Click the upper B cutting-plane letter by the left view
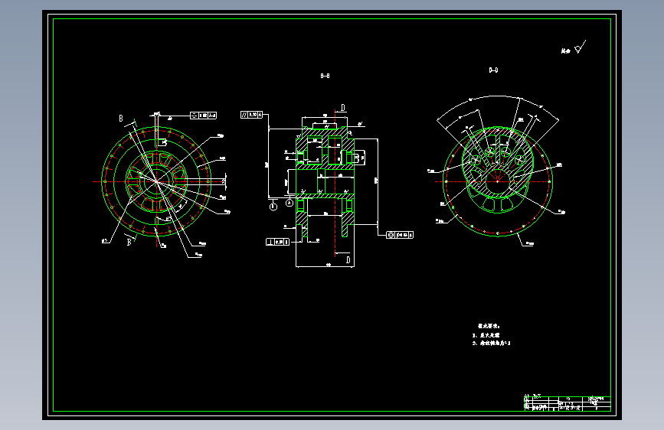664x430 pixels. (121, 119)
